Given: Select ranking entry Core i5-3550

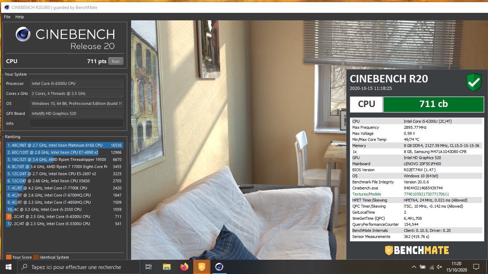Looking at the screenshot, I should [x=64, y=209].
